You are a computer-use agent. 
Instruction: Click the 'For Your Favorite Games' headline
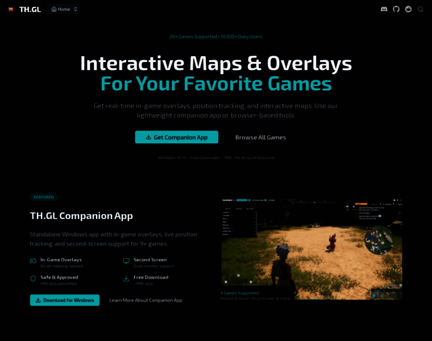tap(216, 84)
